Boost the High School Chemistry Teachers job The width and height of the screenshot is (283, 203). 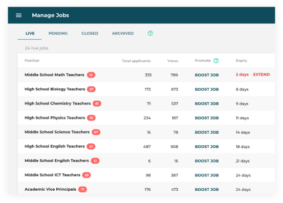pyautogui.click(x=207, y=104)
